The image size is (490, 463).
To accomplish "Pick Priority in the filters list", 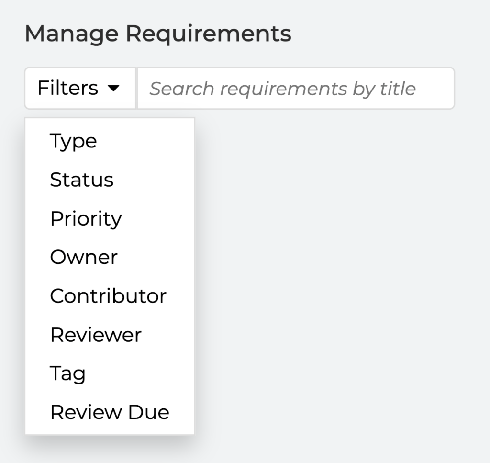I will pos(110,218).
